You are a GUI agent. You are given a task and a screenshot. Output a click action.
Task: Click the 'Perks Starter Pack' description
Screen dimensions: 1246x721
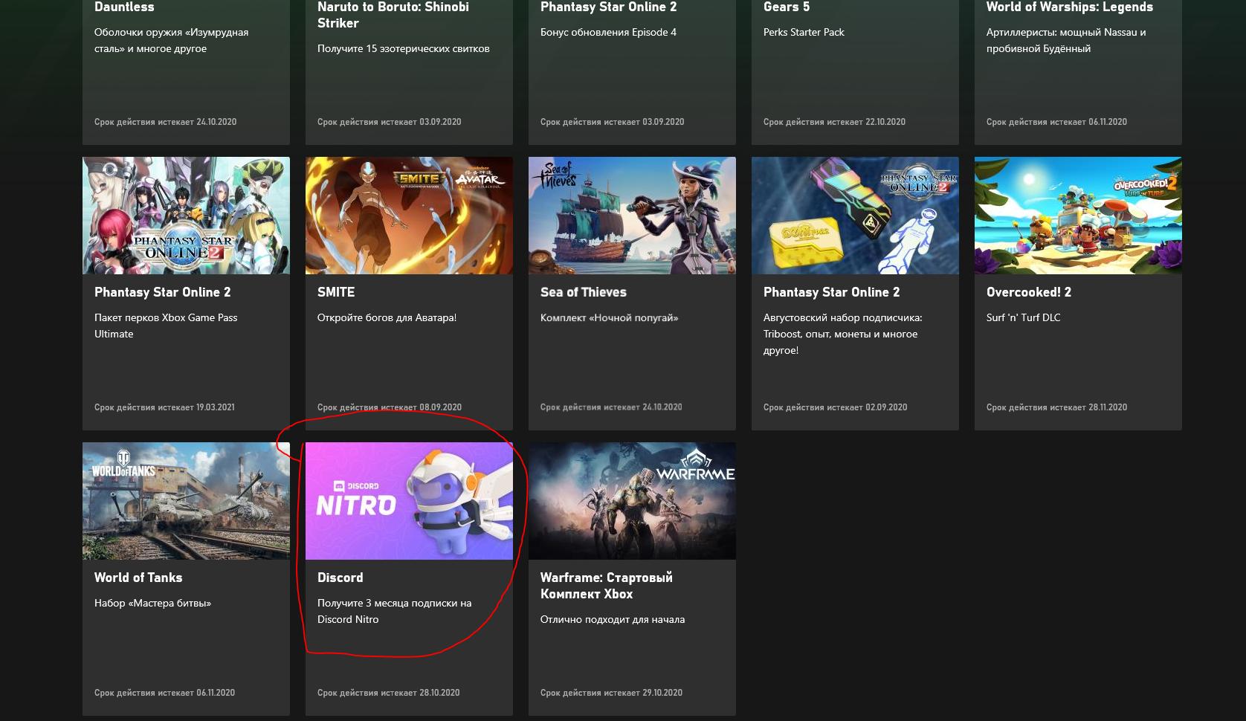[804, 33]
